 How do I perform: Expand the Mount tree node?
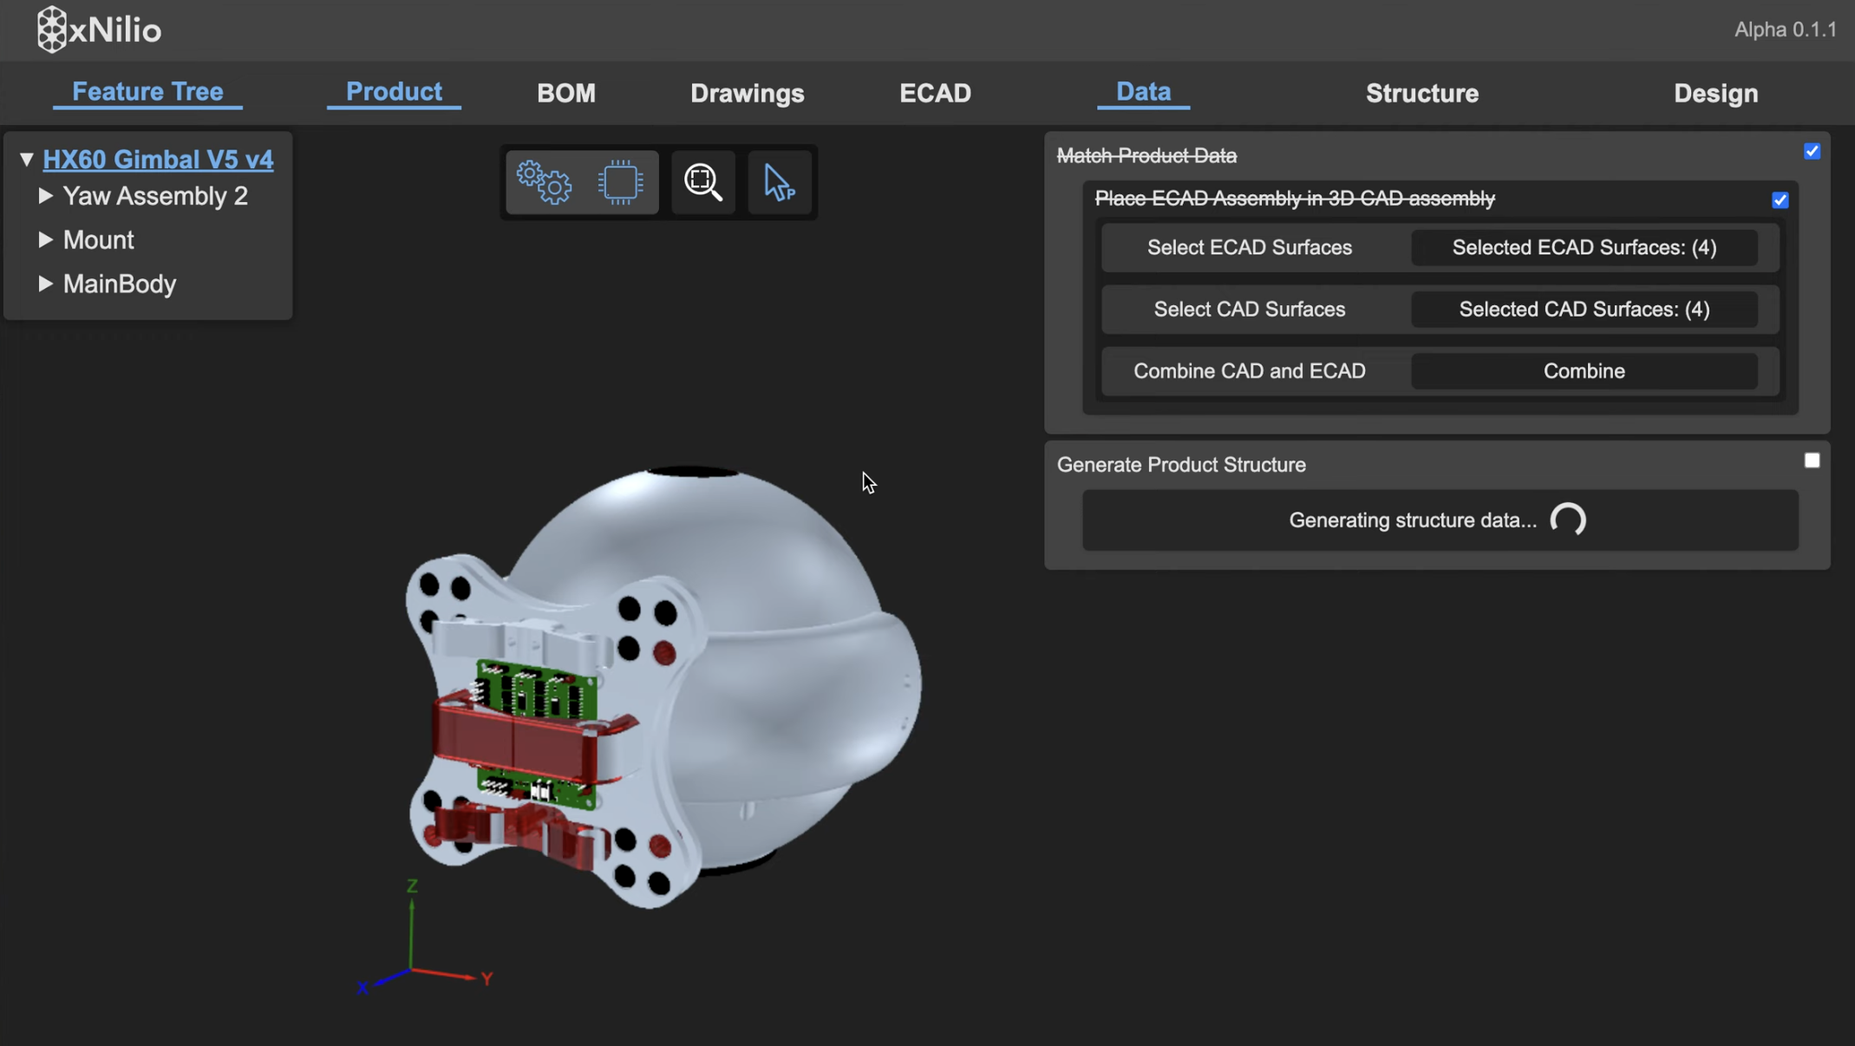pos(46,240)
